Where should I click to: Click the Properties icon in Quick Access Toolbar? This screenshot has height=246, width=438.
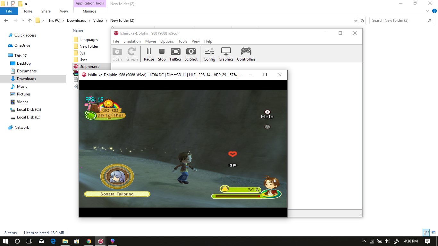click(13, 4)
